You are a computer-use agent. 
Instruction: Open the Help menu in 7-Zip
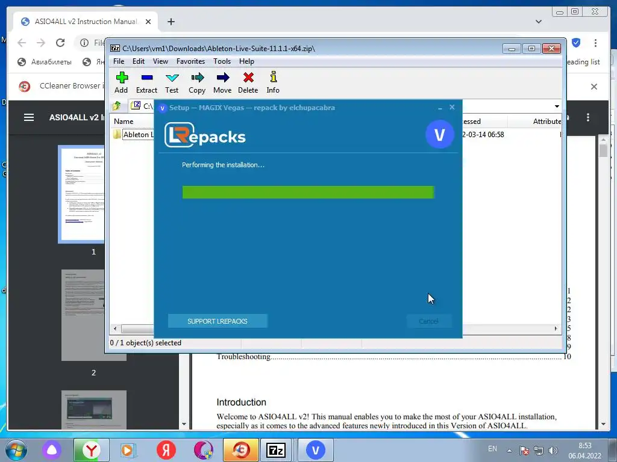[x=246, y=61]
